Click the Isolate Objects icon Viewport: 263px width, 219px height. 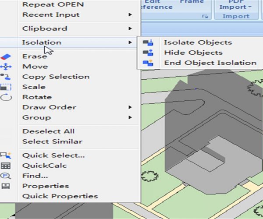[148, 42]
